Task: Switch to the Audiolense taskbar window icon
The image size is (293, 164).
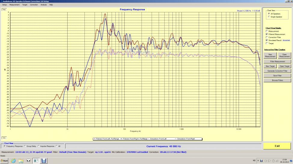Action: (x=36, y=161)
